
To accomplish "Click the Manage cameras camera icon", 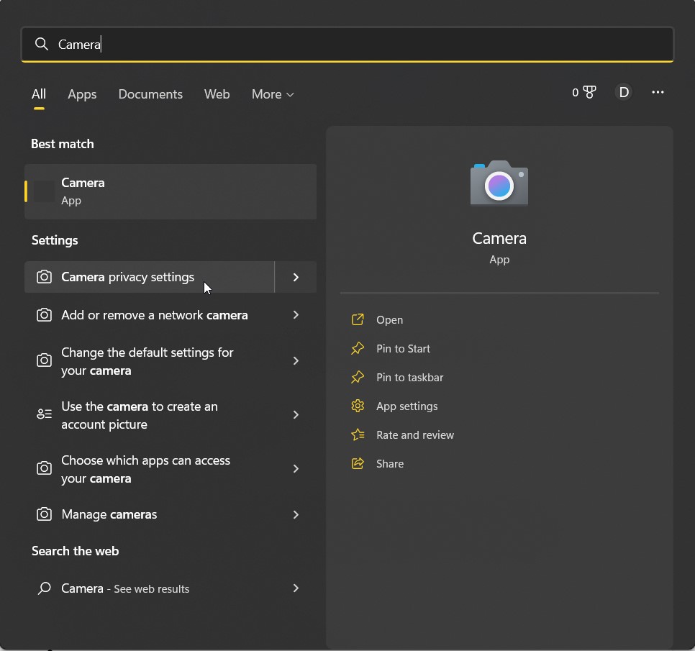I will click(44, 514).
